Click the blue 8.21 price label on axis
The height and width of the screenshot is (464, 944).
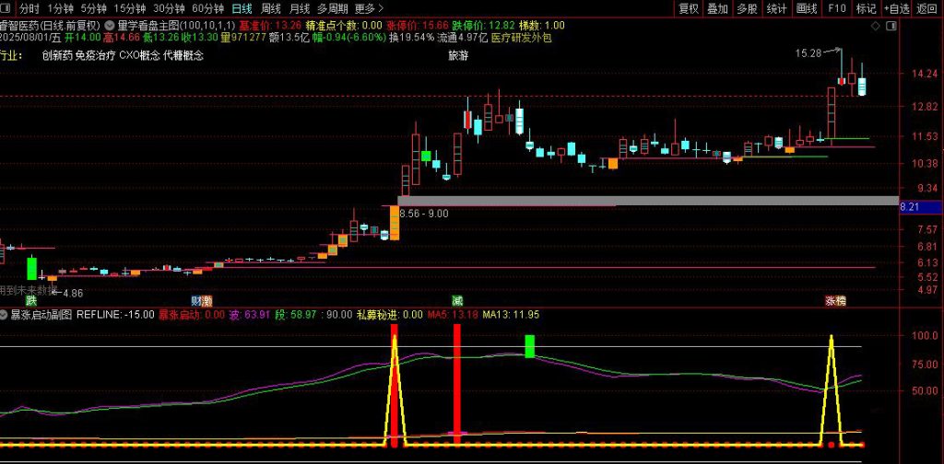pyautogui.click(x=910, y=207)
